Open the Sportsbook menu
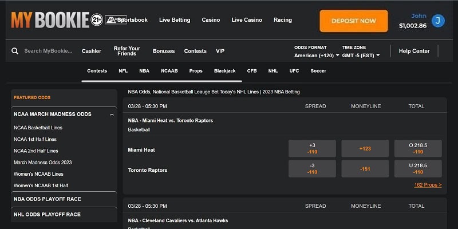Viewport: 458px width, 229px height. click(132, 20)
